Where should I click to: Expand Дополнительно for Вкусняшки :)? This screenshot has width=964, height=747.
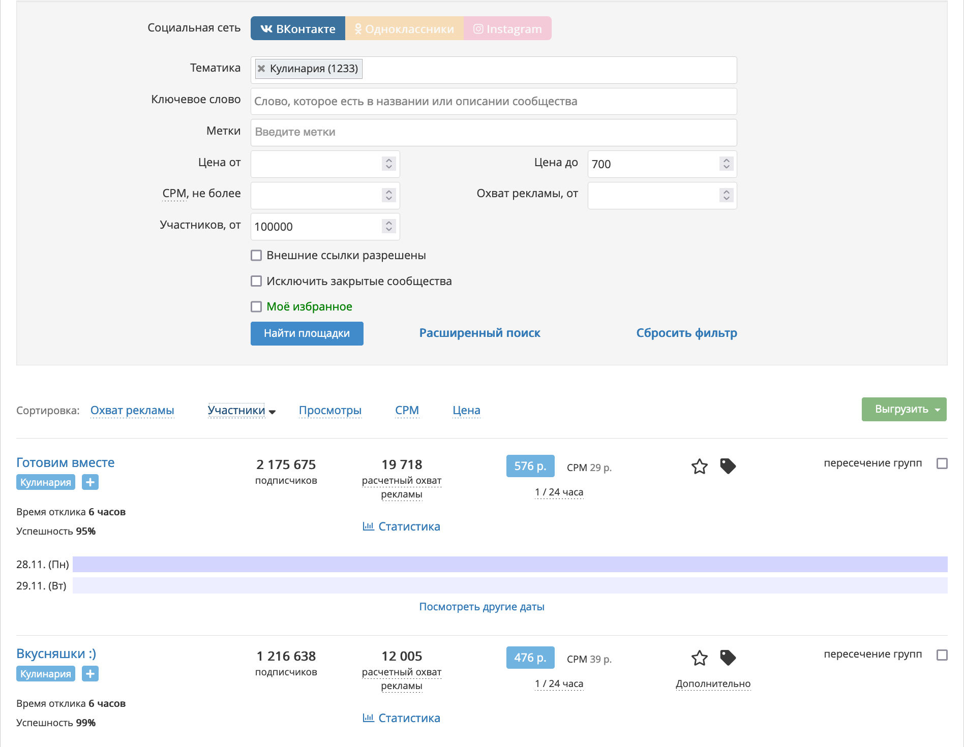[x=713, y=684]
